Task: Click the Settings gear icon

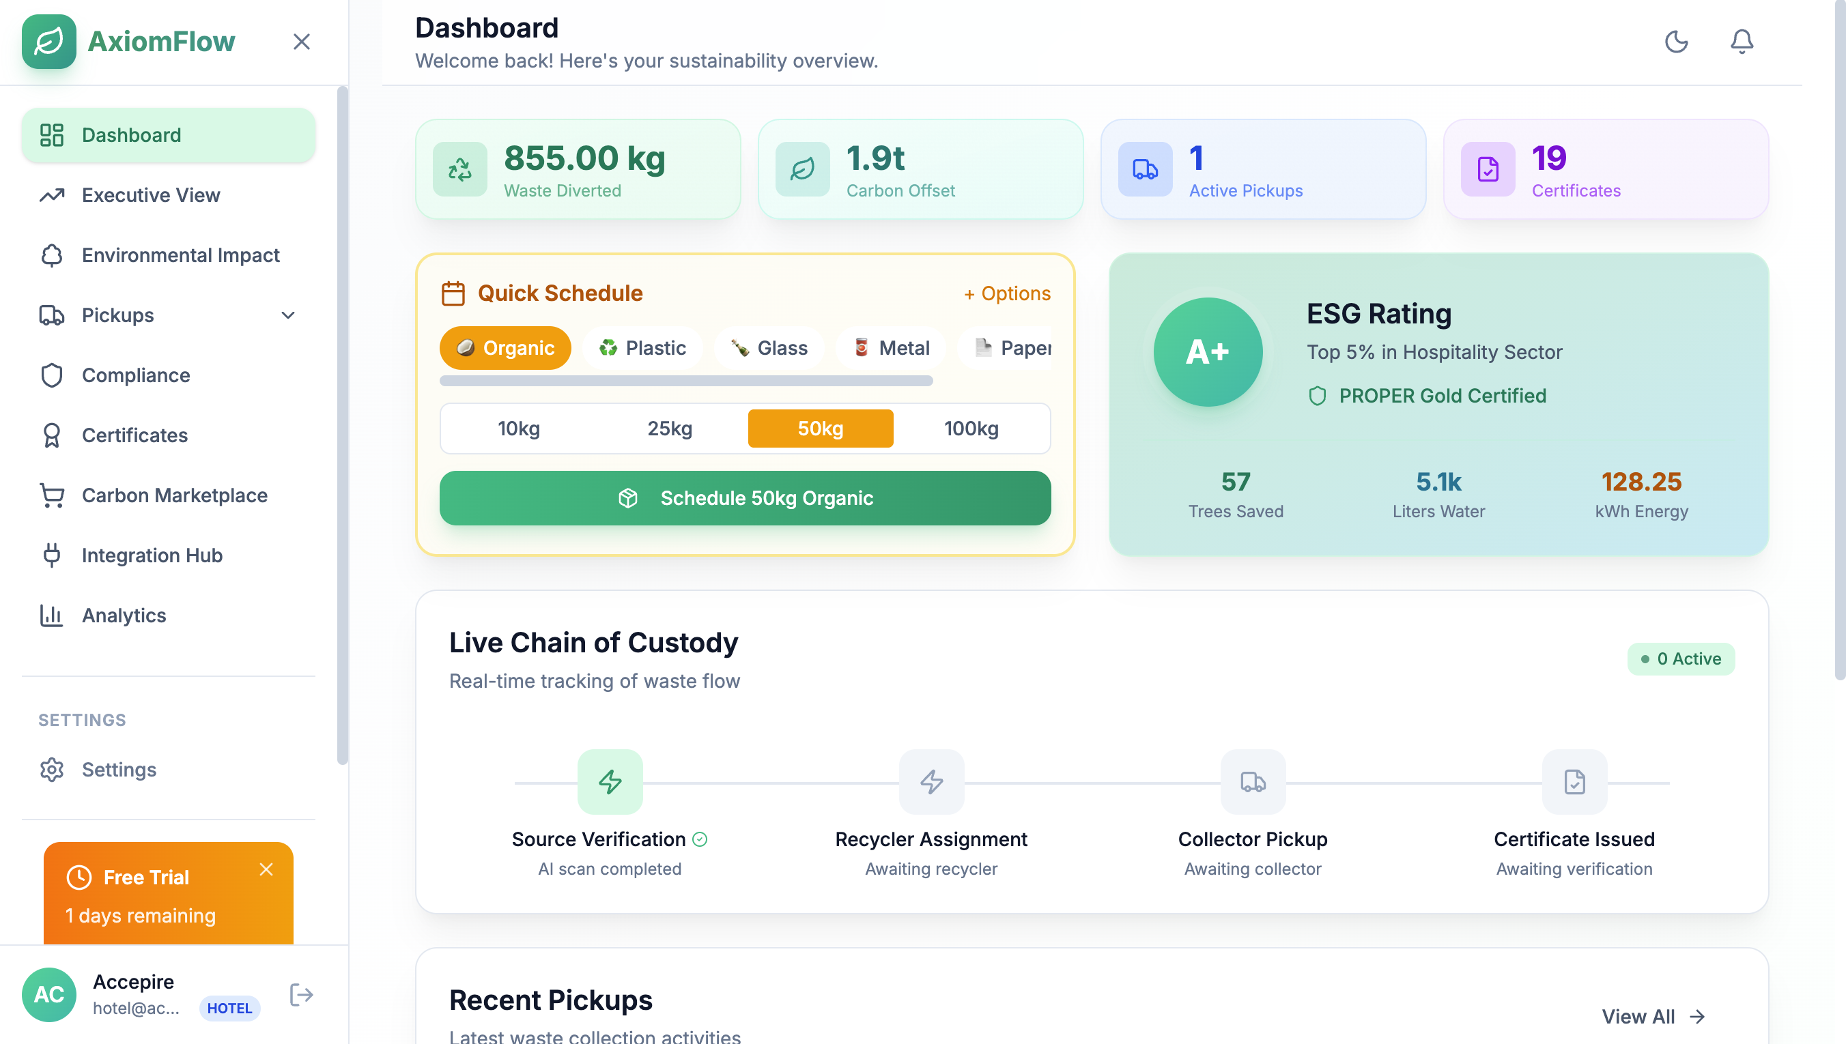Action: click(x=52, y=770)
